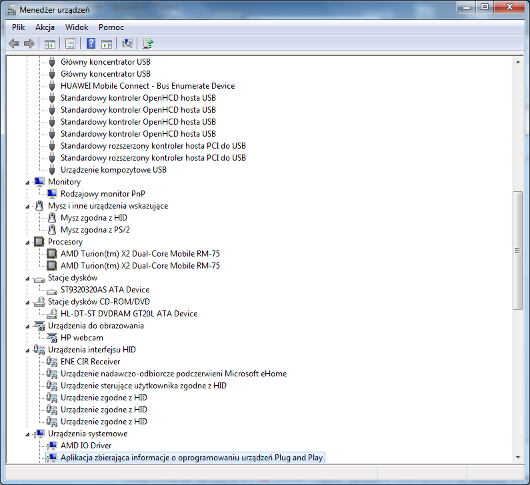Select Urządzenie kompozytowe USB

113,170
